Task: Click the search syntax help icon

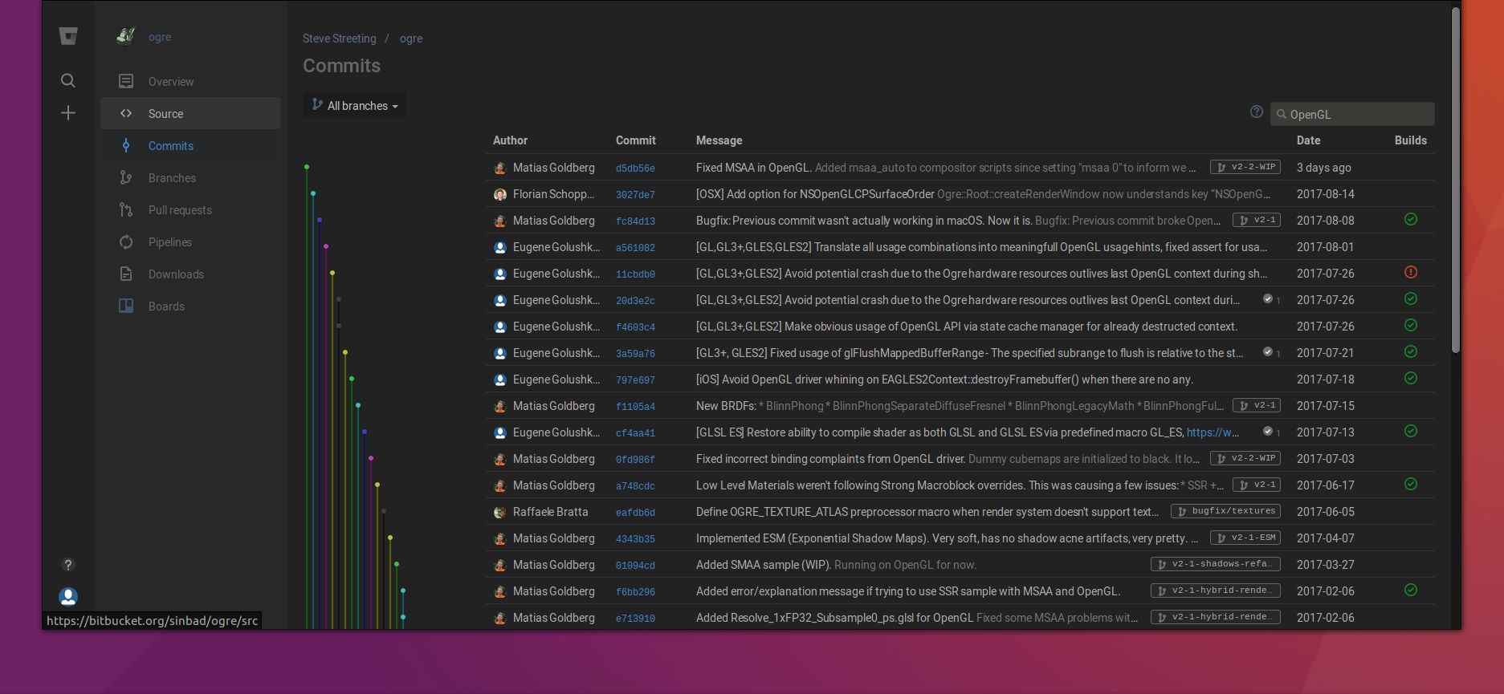Action: click(x=1257, y=112)
